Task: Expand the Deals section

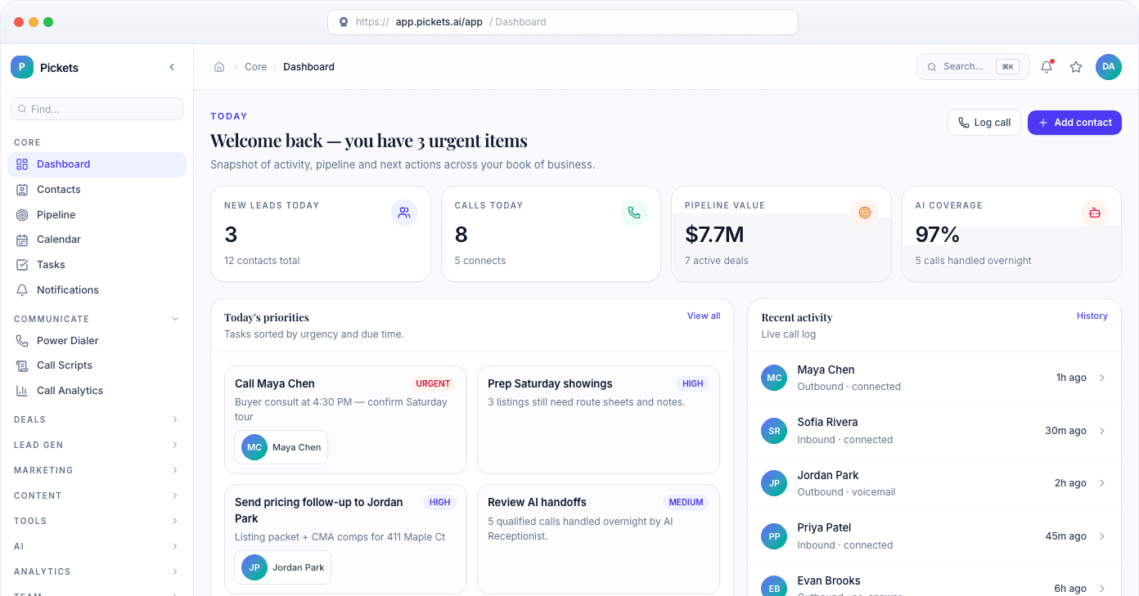Action: click(x=175, y=419)
